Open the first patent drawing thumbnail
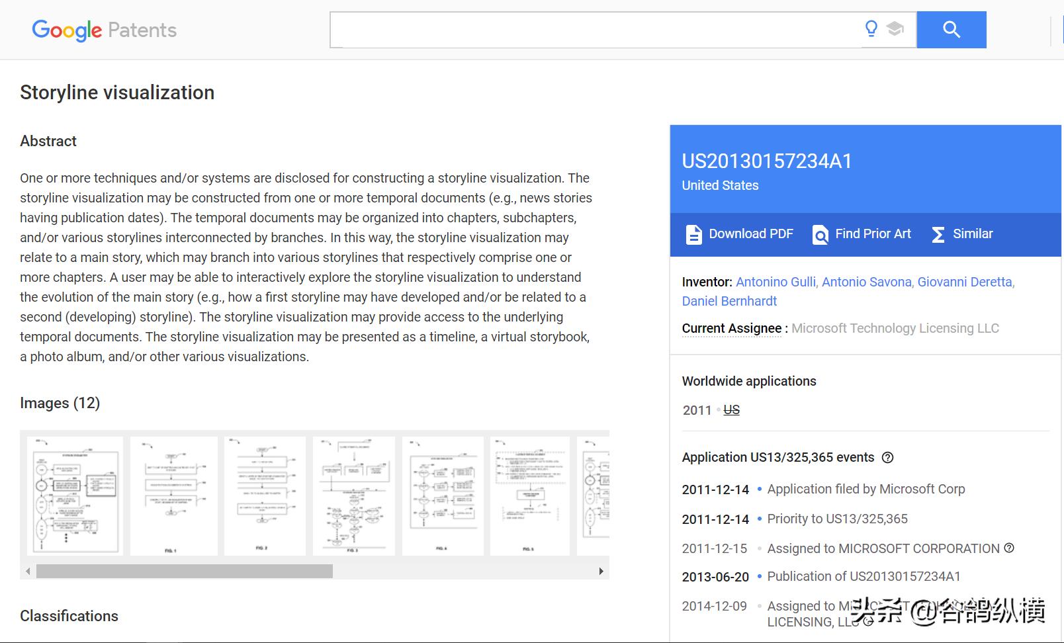Image resolution: width=1064 pixels, height=643 pixels. 75,496
